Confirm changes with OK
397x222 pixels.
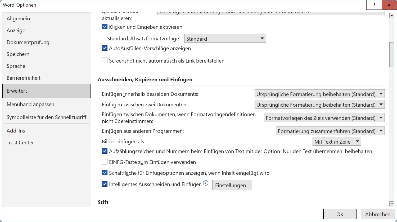340,214
